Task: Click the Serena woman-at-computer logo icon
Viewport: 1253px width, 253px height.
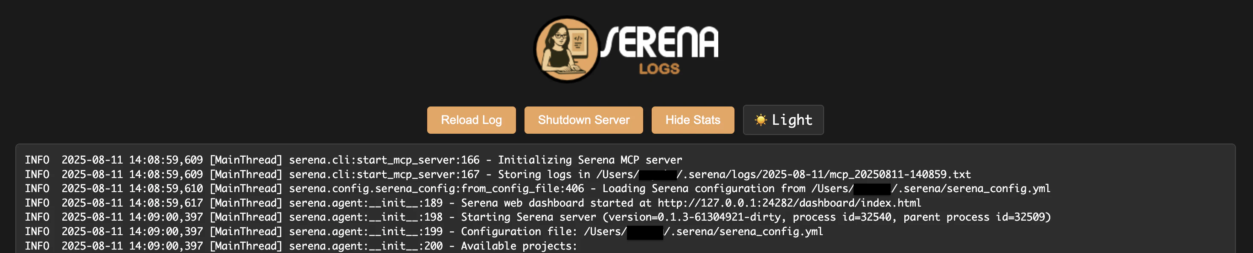Action: pos(567,49)
